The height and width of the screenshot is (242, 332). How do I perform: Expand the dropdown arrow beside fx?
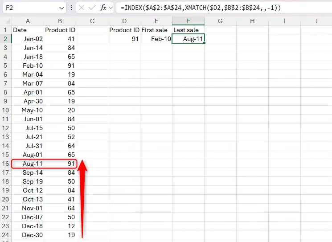click(111, 8)
